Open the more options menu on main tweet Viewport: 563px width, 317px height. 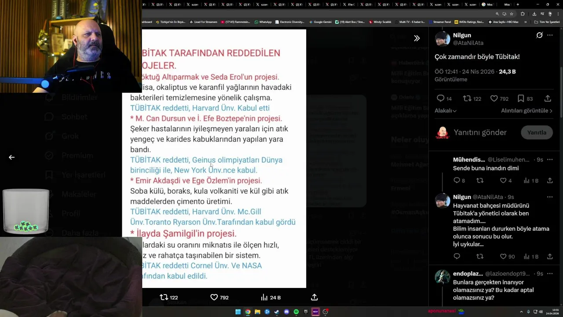550,35
